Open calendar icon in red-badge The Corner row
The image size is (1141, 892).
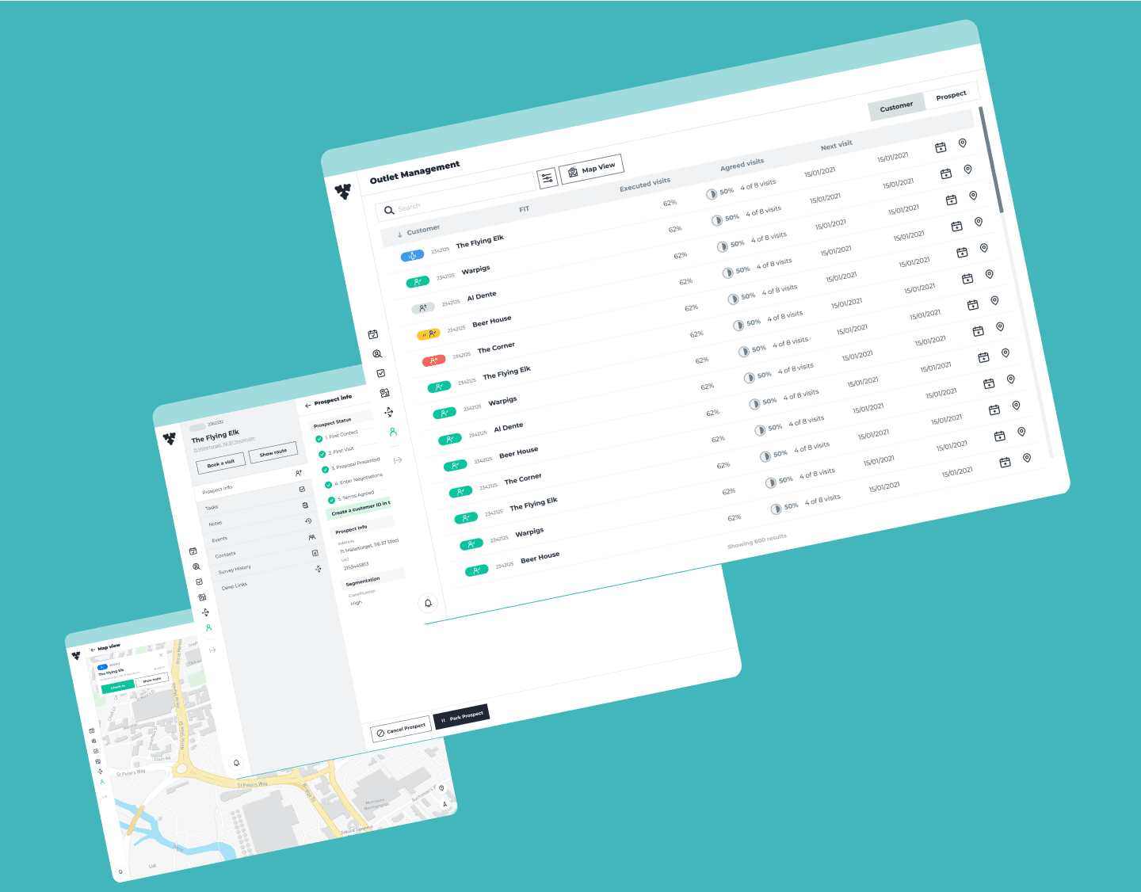coord(962,253)
